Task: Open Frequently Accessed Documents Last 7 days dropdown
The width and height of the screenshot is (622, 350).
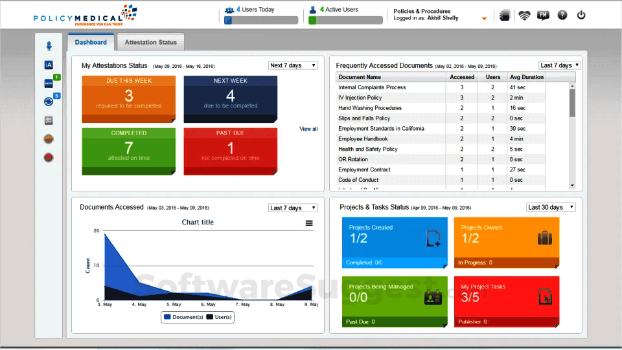Action: 559,65
